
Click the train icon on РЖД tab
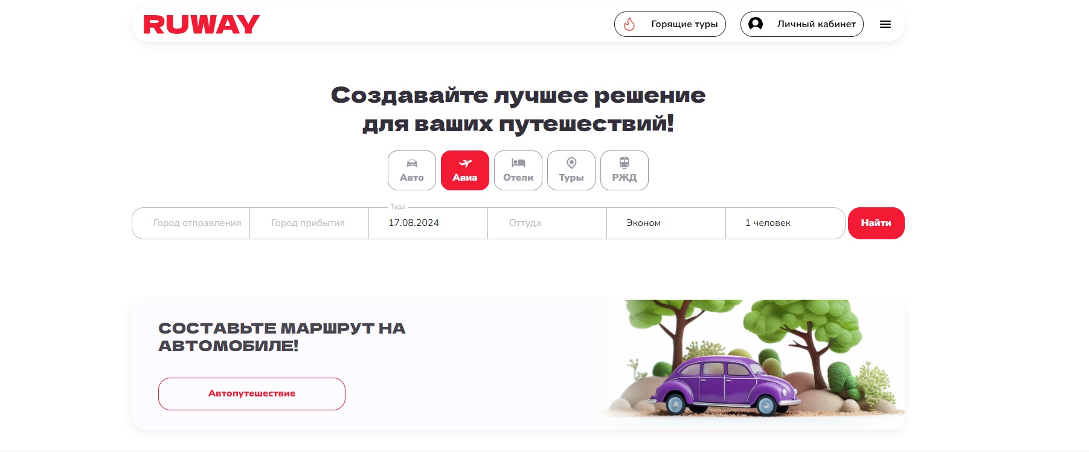click(625, 163)
